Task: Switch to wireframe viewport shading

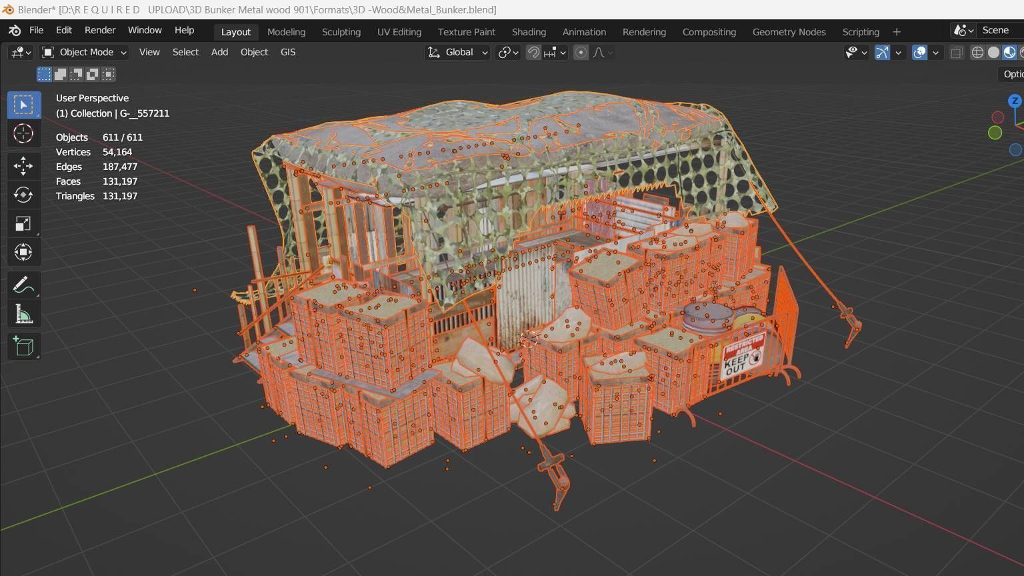Action: pyautogui.click(x=977, y=52)
